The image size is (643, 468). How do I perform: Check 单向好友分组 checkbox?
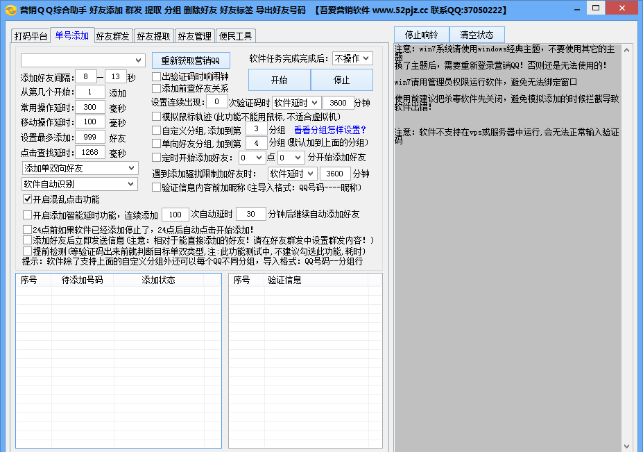[156, 143]
